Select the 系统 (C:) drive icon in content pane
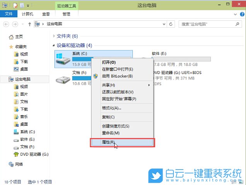246x185 pixels. pyautogui.click(x=63, y=59)
